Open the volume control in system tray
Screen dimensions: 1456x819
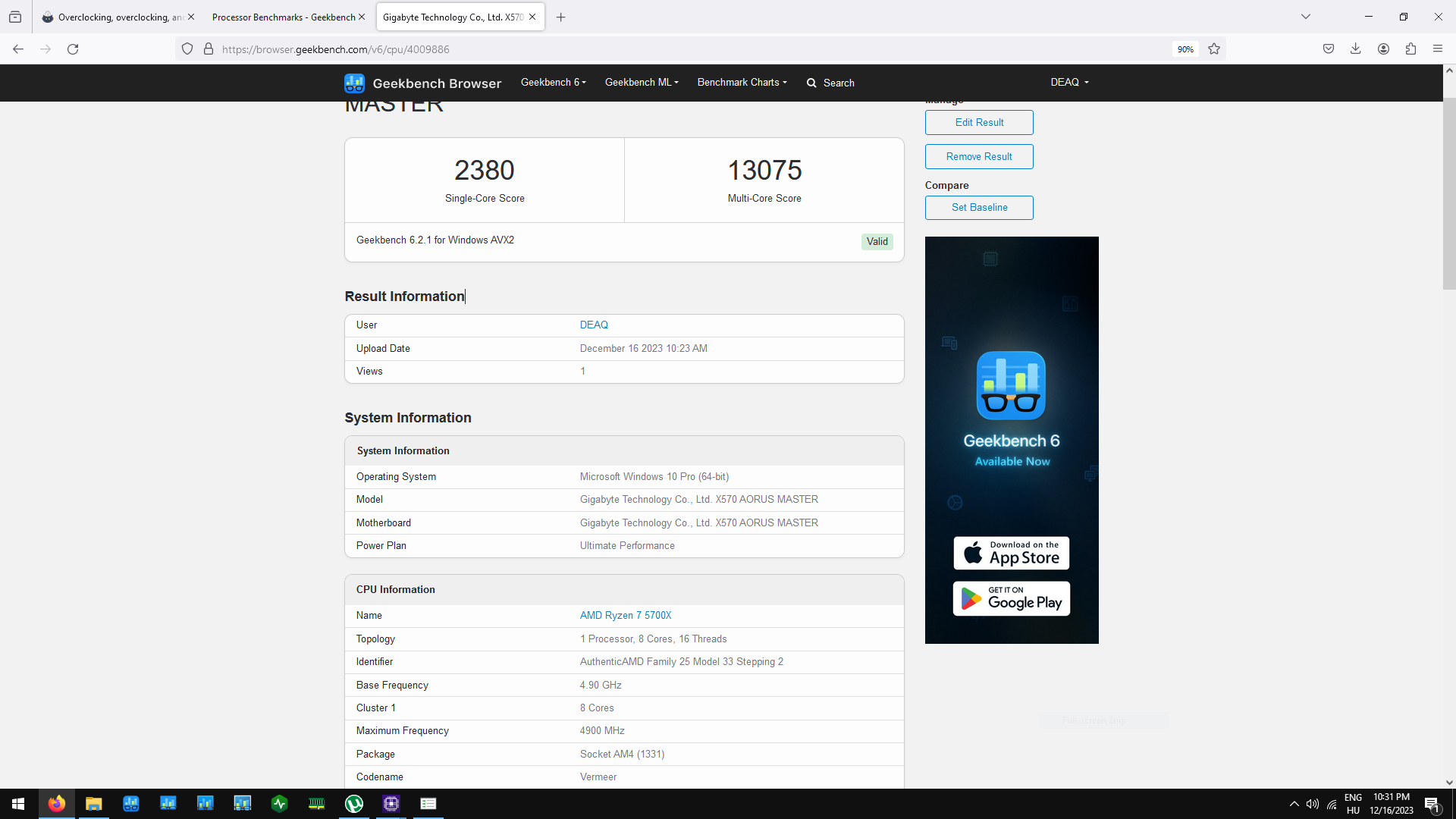pos(1313,804)
